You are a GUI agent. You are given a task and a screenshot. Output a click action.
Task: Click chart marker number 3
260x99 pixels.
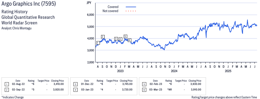[x=116, y=39]
